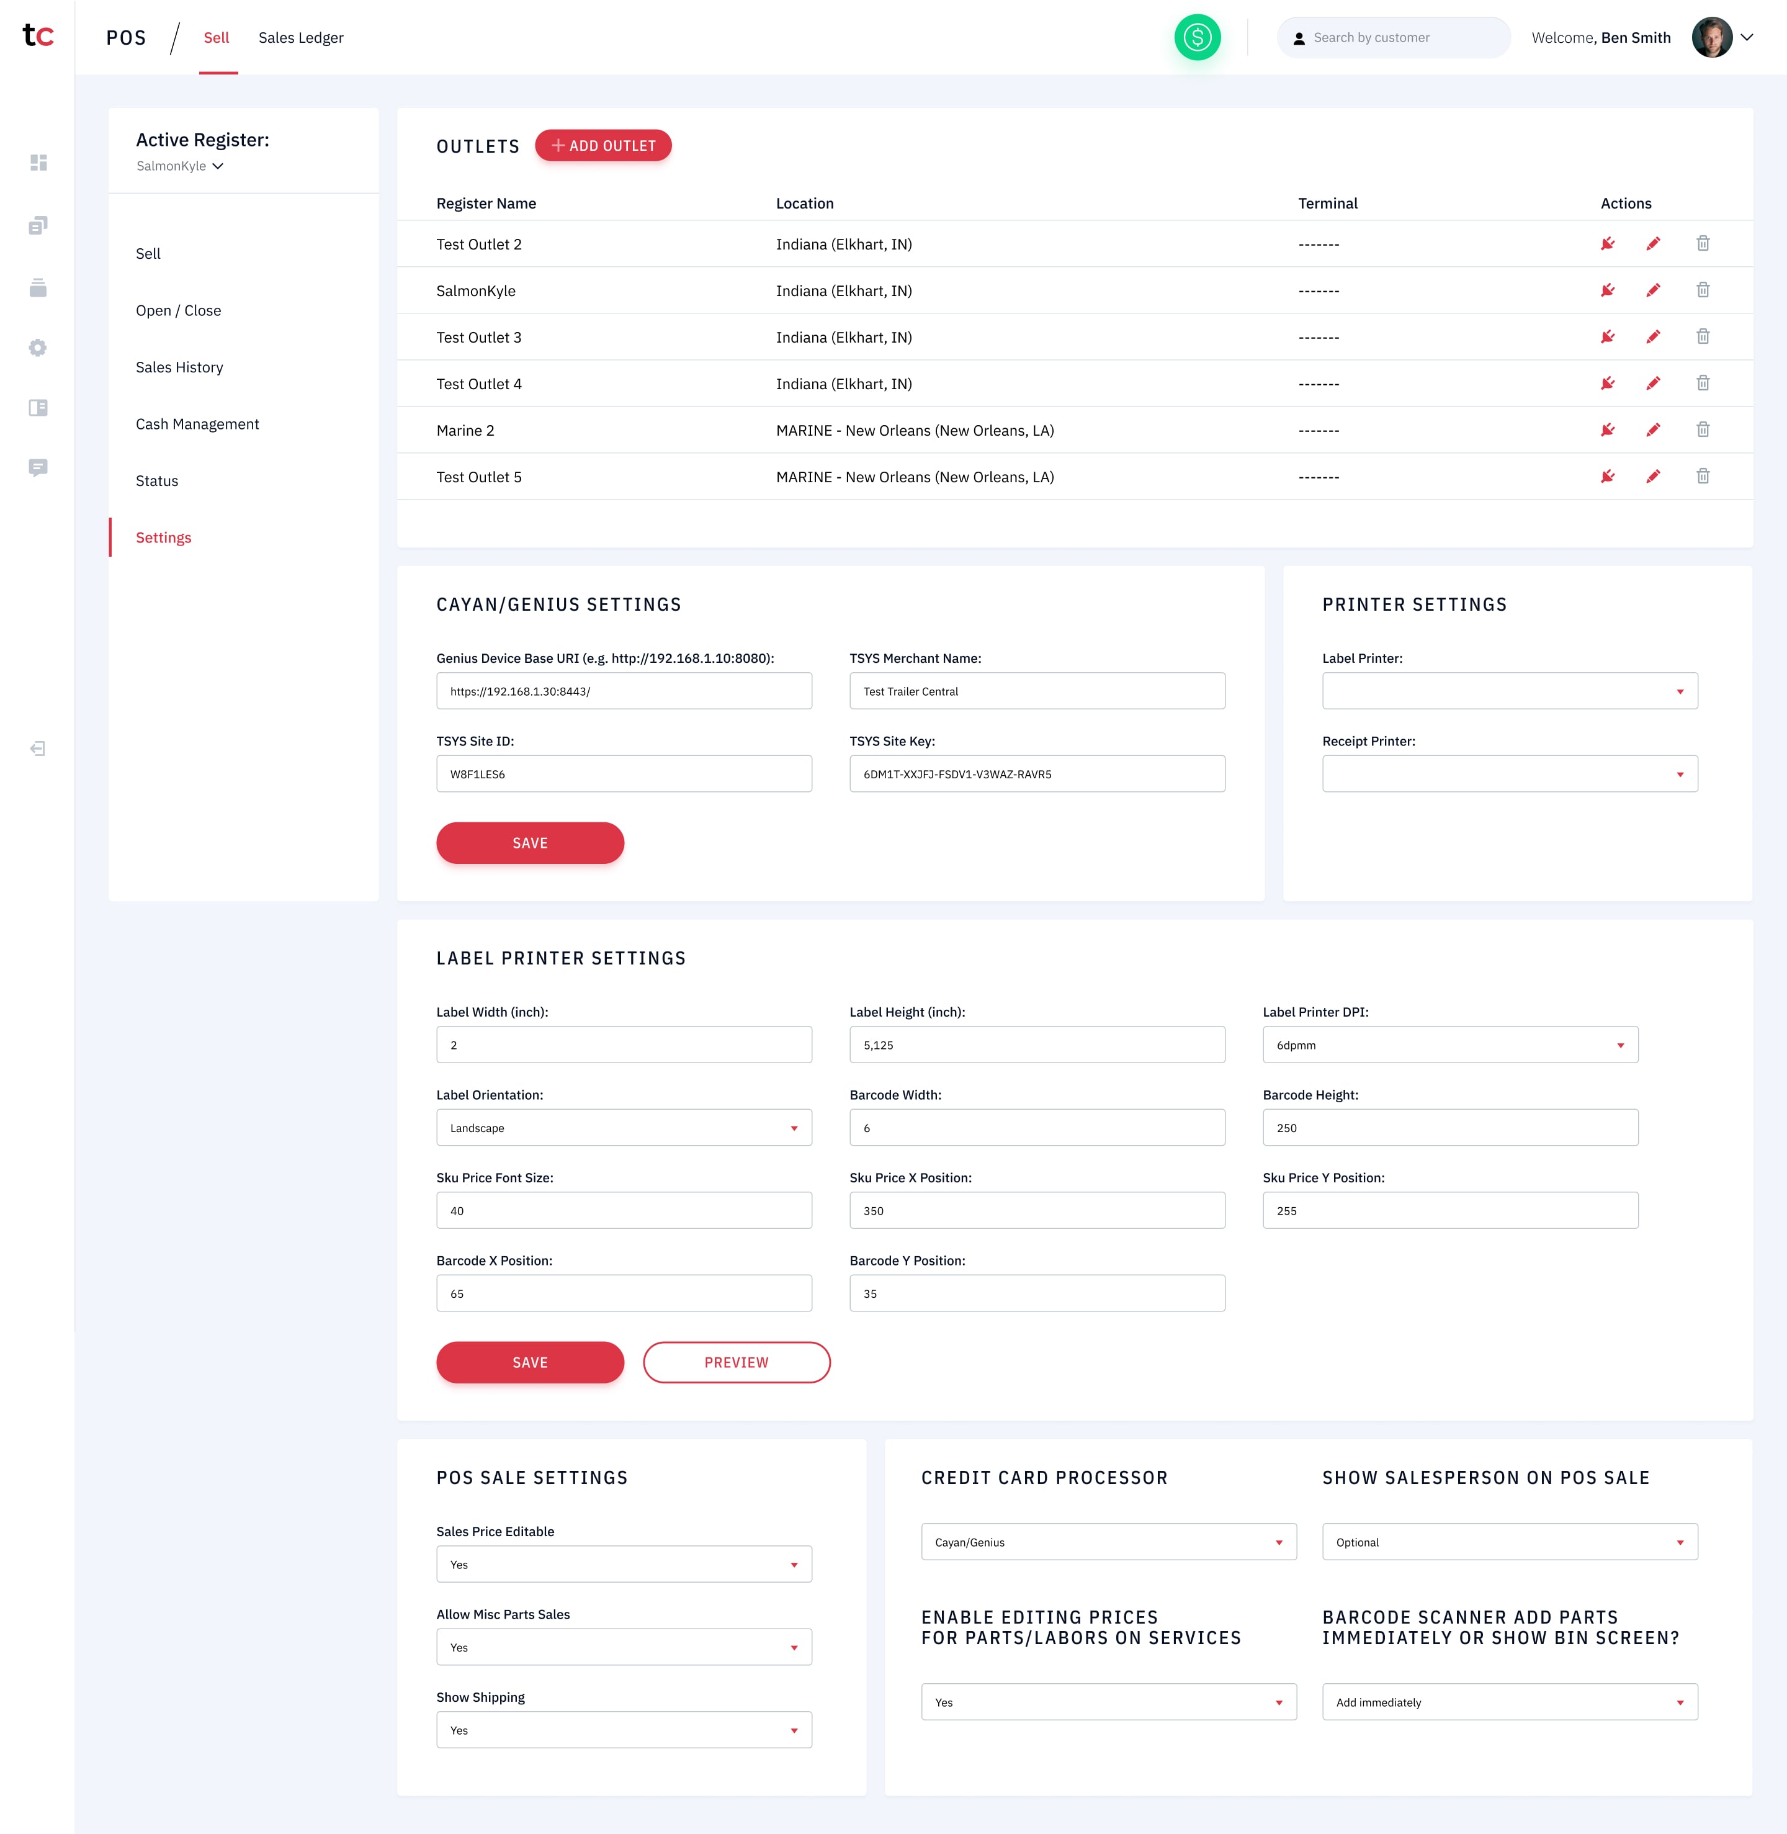Screen dimensions: 1787x1834
Task: Click the Barcode Height field
Action: (1450, 1127)
